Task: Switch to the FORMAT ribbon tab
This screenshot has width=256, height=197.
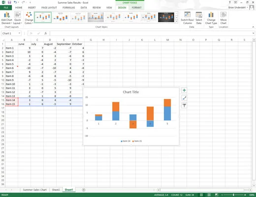Action: [x=136, y=7]
